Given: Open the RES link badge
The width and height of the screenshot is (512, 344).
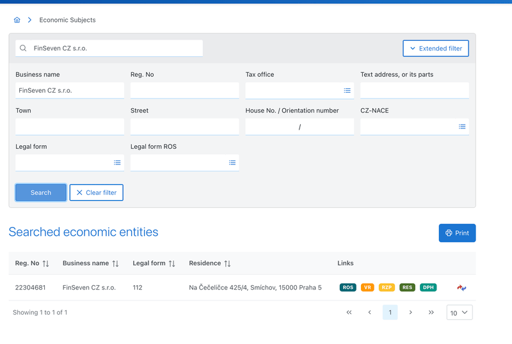Looking at the screenshot, I should point(407,287).
